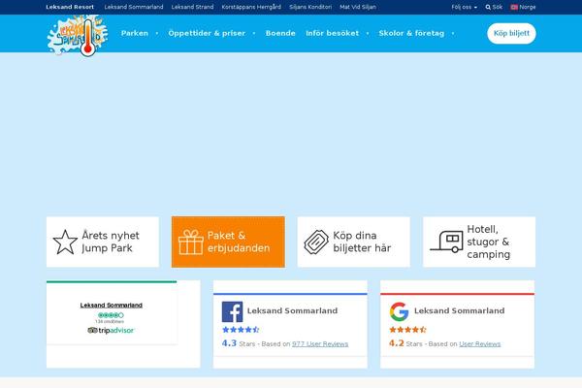Open the Google User Reviews link
This screenshot has height=388, width=582.
[479, 344]
